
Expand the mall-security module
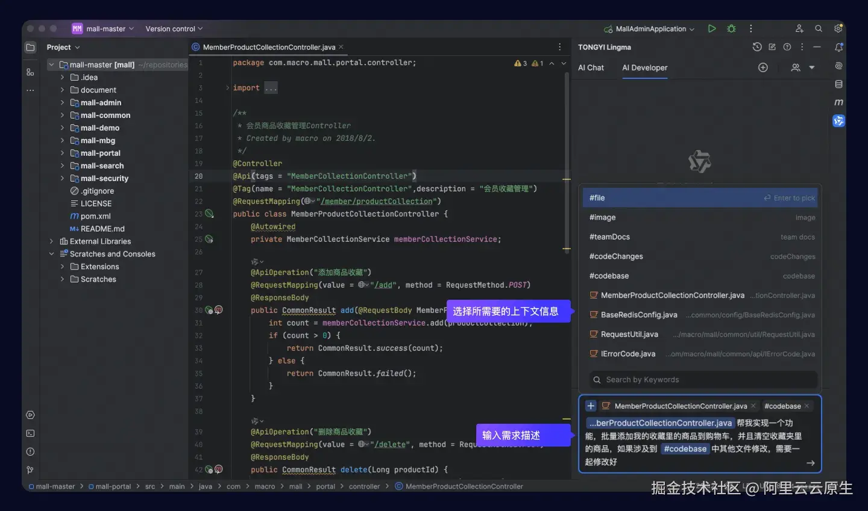(x=62, y=178)
